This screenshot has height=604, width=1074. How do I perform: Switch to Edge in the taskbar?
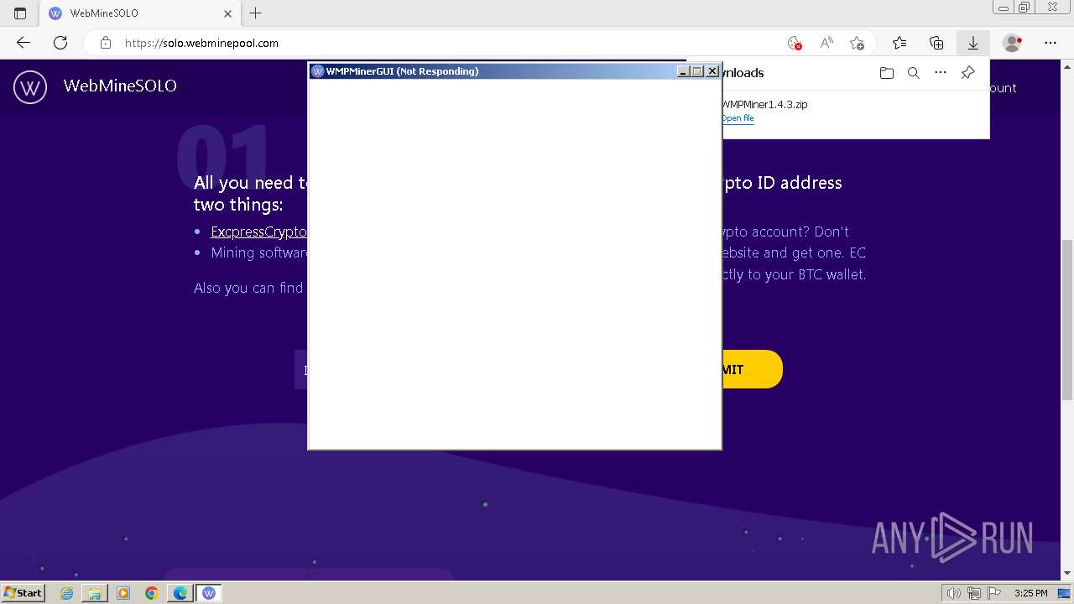click(x=180, y=593)
